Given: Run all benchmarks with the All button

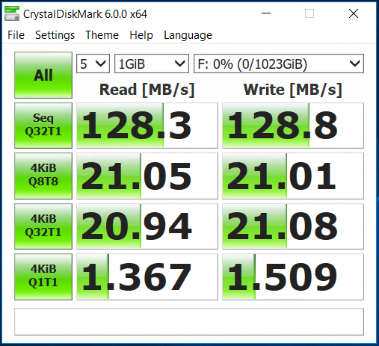Looking at the screenshot, I should (x=43, y=75).
